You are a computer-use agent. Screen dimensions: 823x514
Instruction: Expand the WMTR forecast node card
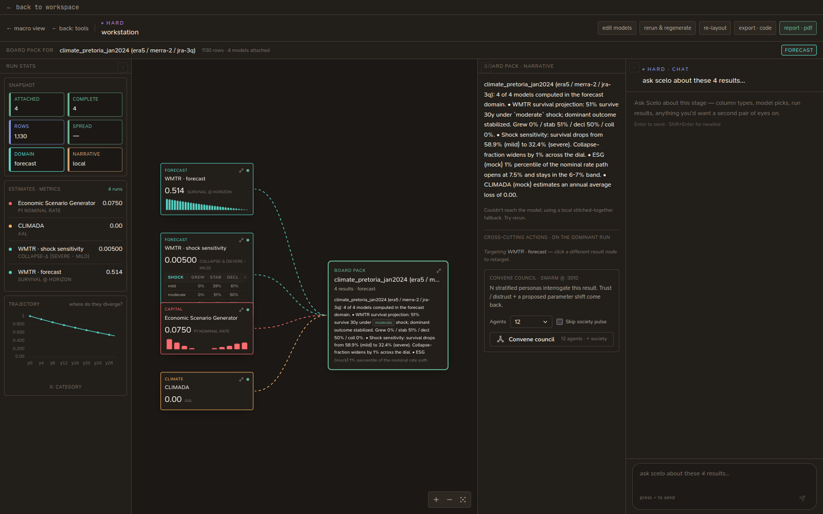pos(241,170)
